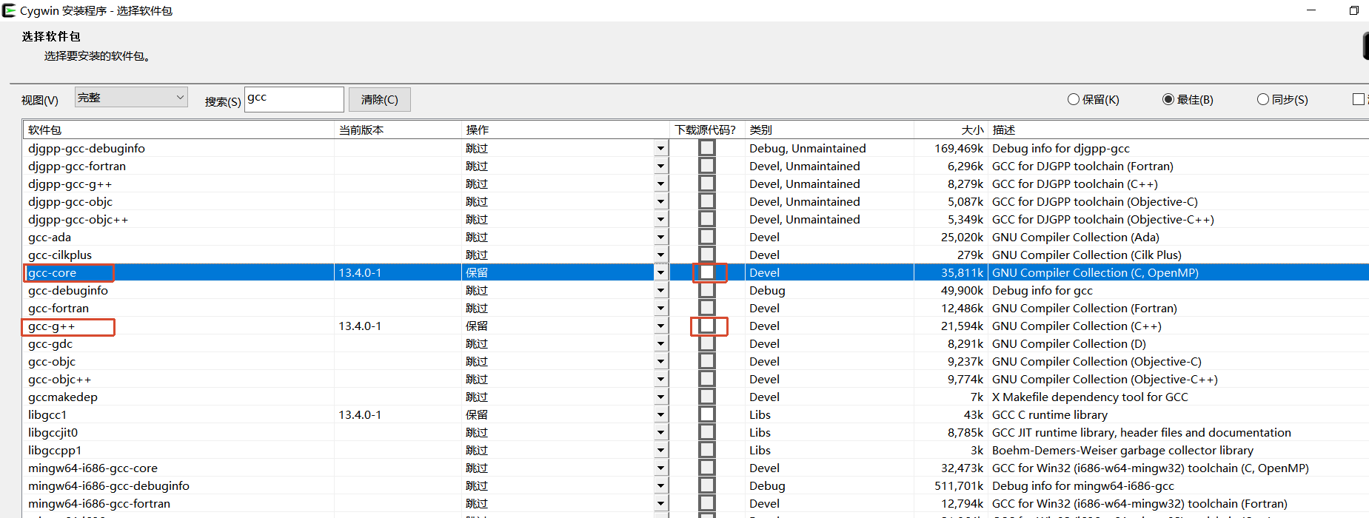
Task: Open action dropdown for djgpp-gcc-fortran
Action: (x=660, y=166)
